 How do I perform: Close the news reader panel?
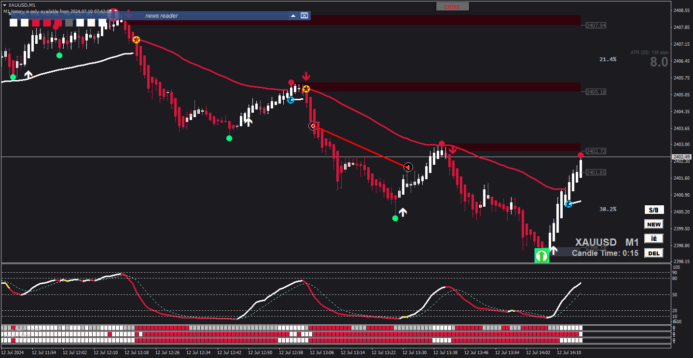point(304,16)
